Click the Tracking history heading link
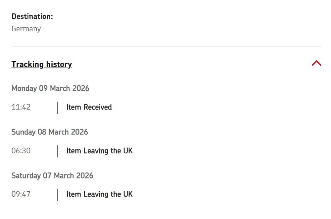 (x=42, y=64)
